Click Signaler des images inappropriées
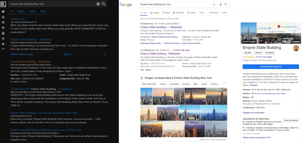This screenshot has height=143, width=302. (213, 139)
